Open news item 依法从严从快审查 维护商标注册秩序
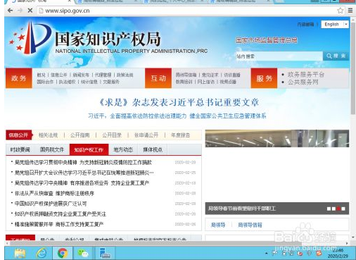The image size is (356, 260). [x=54, y=193]
